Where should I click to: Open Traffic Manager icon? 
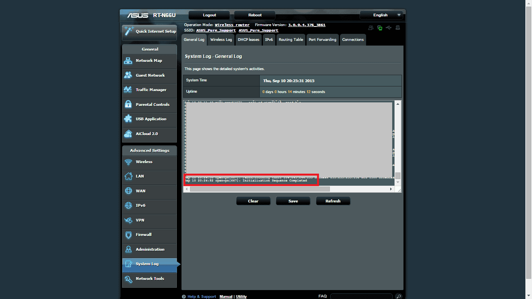(128, 90)
